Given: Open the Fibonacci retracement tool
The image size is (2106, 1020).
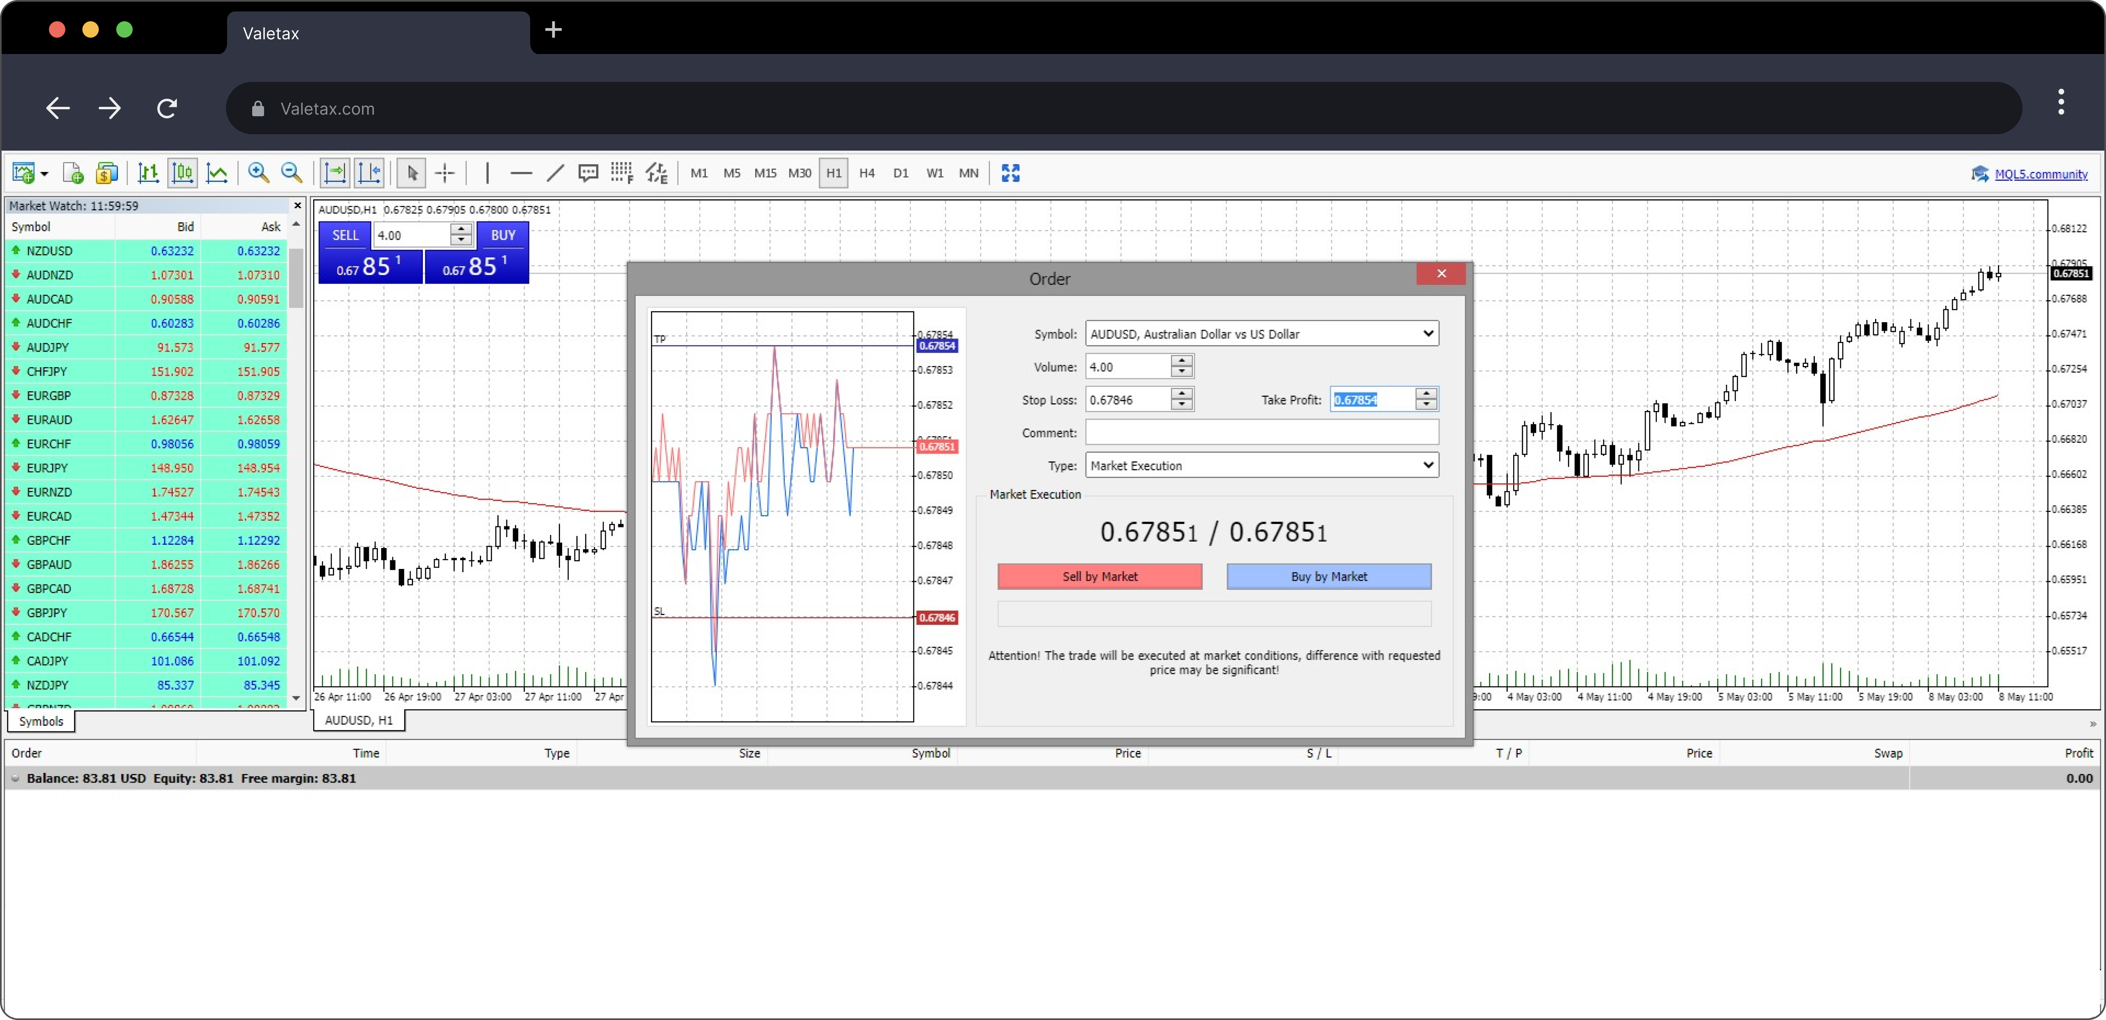Looking at the screenshot, I should tap(621, 172).
